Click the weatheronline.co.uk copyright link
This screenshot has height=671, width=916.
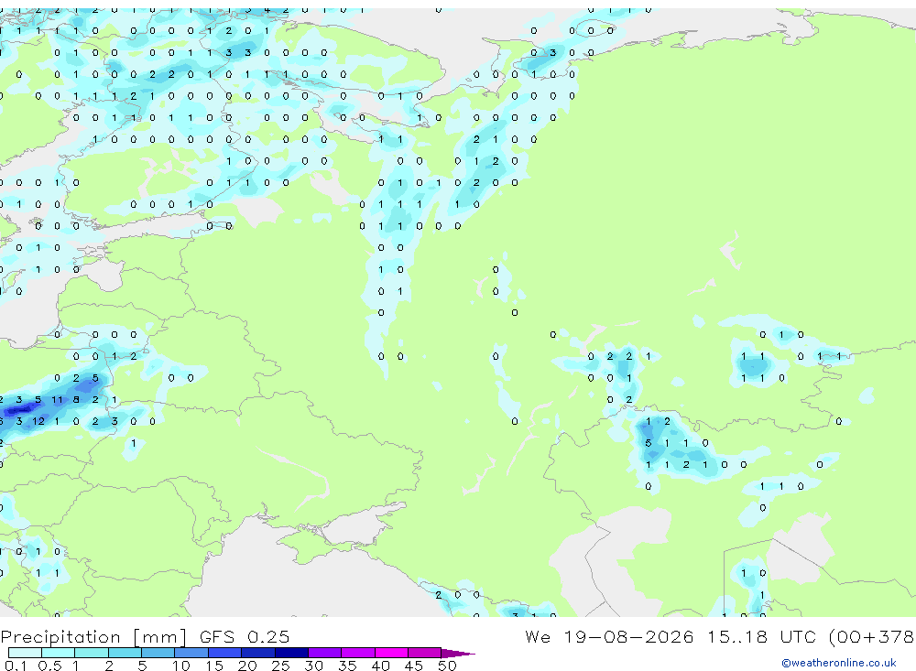[838, 663]
